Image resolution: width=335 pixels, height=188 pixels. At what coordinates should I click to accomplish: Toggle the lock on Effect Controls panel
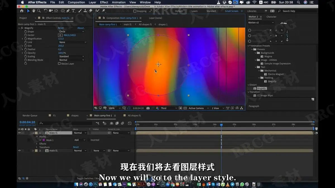click(44, 18)
